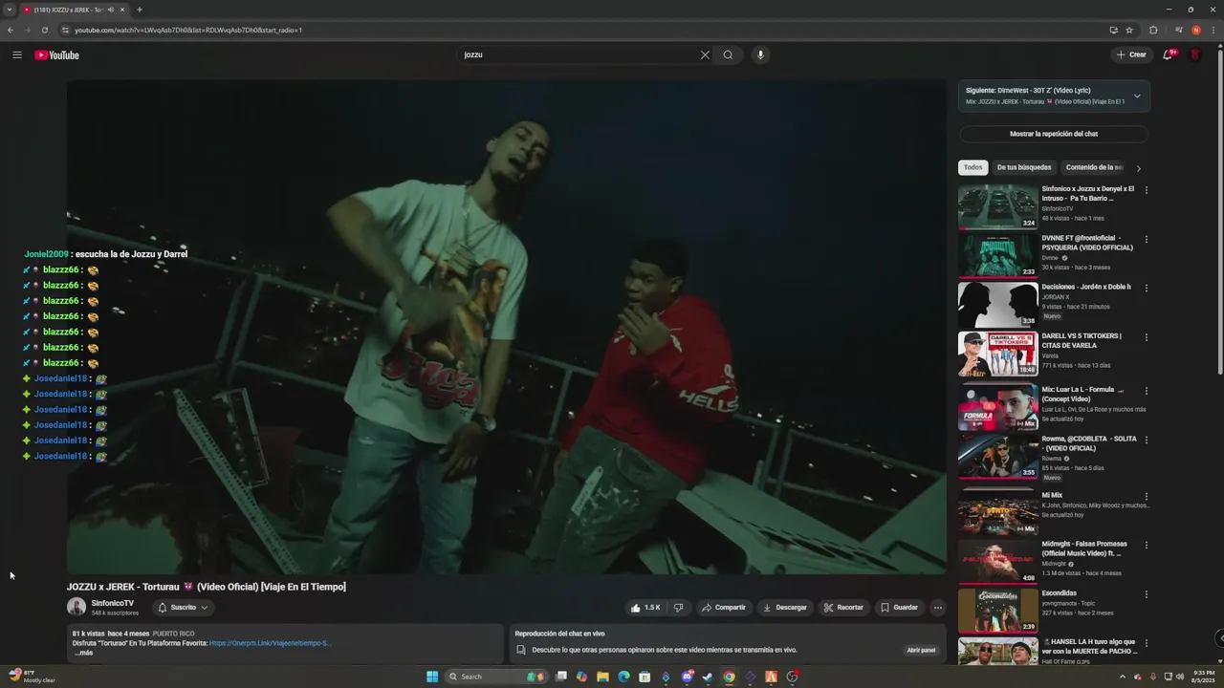This screenshot has width=1224, height=688.
Task: Click the paused video player
Action: (506, 327)
